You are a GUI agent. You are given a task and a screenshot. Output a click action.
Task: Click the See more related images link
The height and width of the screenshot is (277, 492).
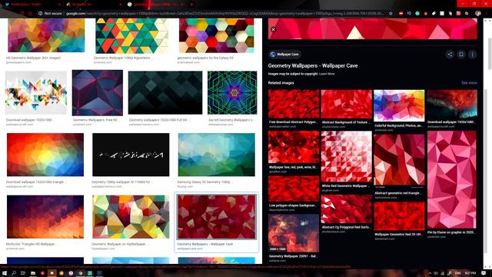(x=469, y=83)
